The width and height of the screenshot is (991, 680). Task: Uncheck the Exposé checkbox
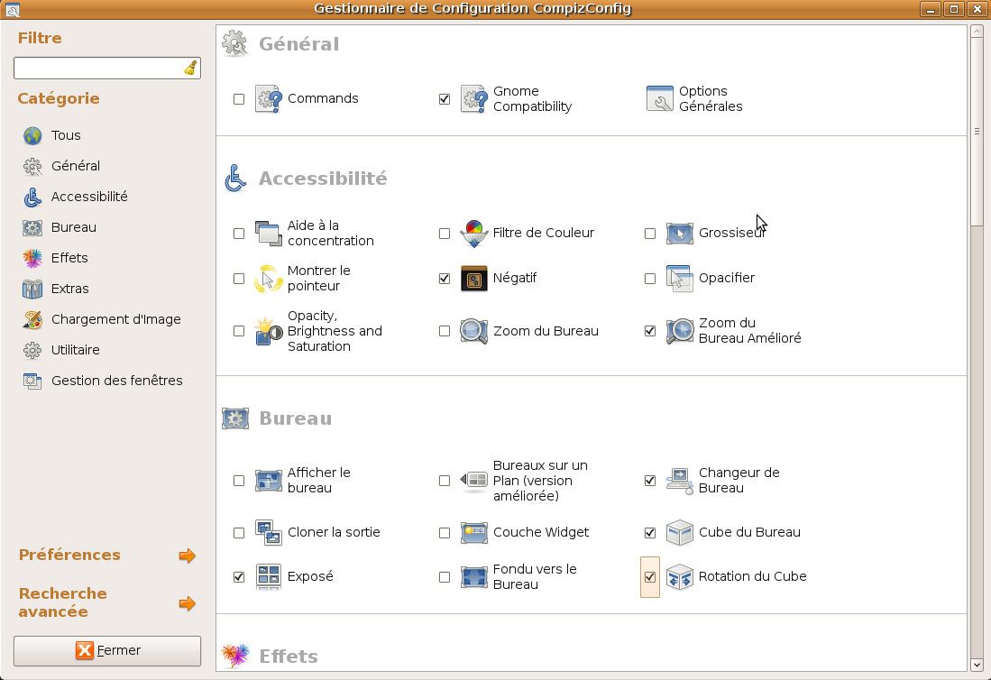pyautogui.click(x=239, y=577)
